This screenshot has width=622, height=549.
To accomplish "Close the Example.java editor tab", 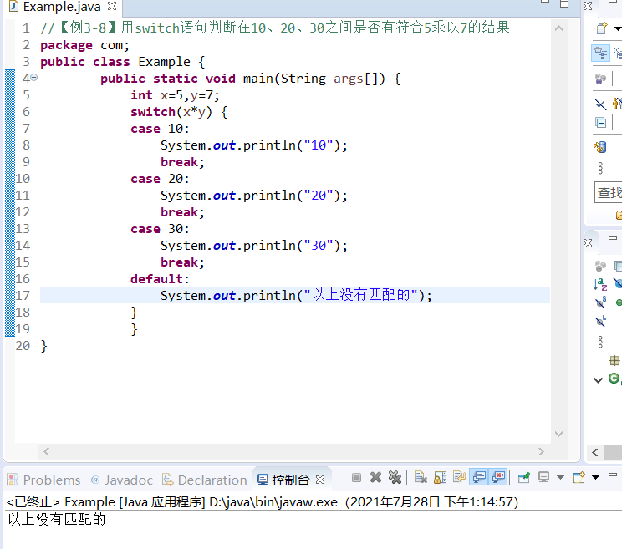I will [112, 6].
